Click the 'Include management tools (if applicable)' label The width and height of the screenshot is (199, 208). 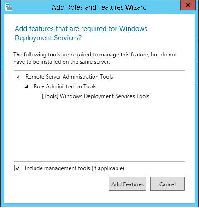[x=75, y=168]
